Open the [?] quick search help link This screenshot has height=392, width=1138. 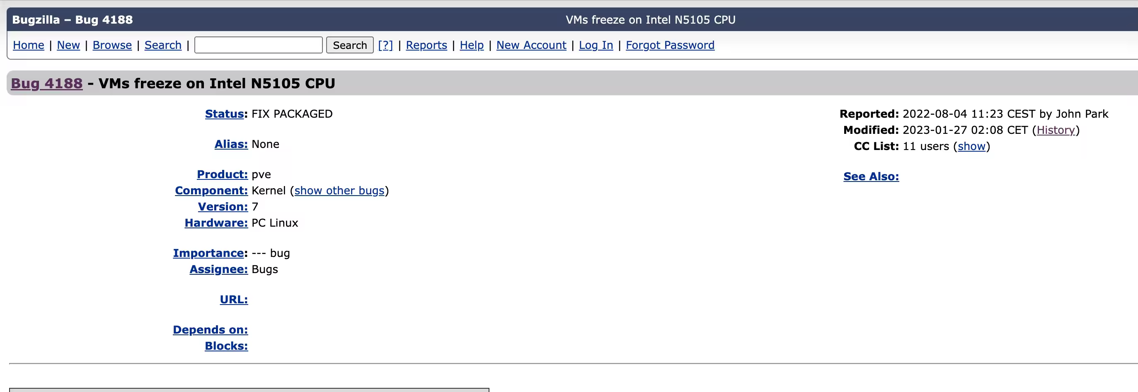[x=385, y=45]
